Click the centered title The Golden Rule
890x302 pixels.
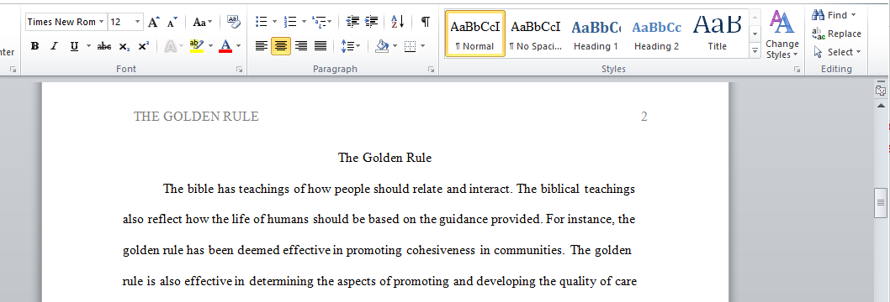pyautogui.click(x=384, y=158)
